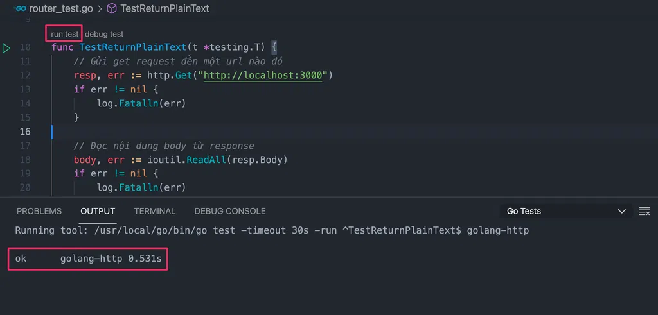The image size is (658, 315).
Task: Click line number 10 in the gutter
Action: (25, 47)
